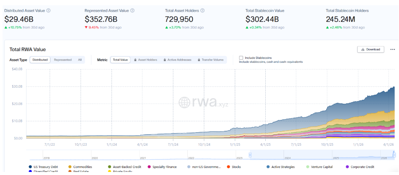Click the lock icon on Transfer Volume
The height and width of the screenshot is (175, 399).
[199, 60]
